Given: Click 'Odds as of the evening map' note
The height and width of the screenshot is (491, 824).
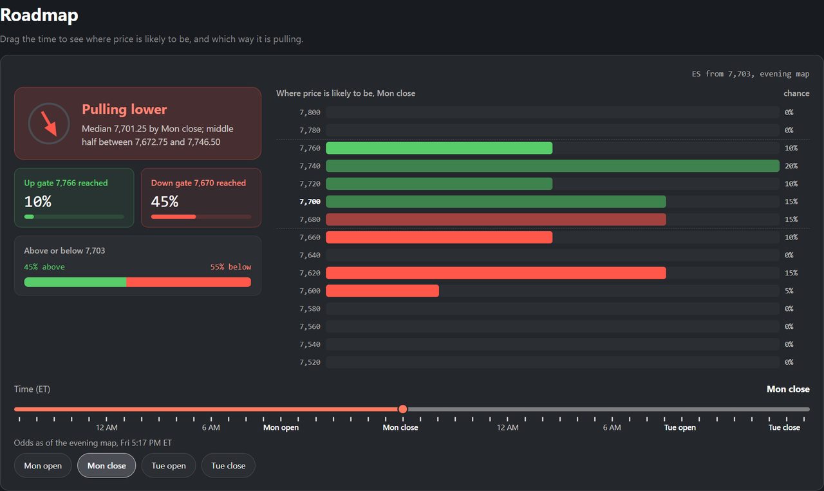Looking at the screenshot, I should click(93, 443).
